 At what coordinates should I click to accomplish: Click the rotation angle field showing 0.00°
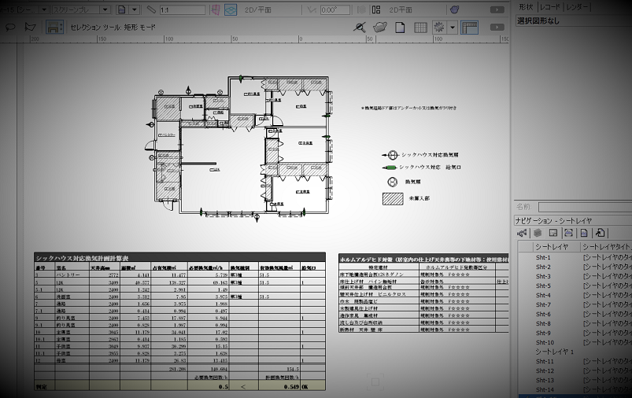pos(334,10)
